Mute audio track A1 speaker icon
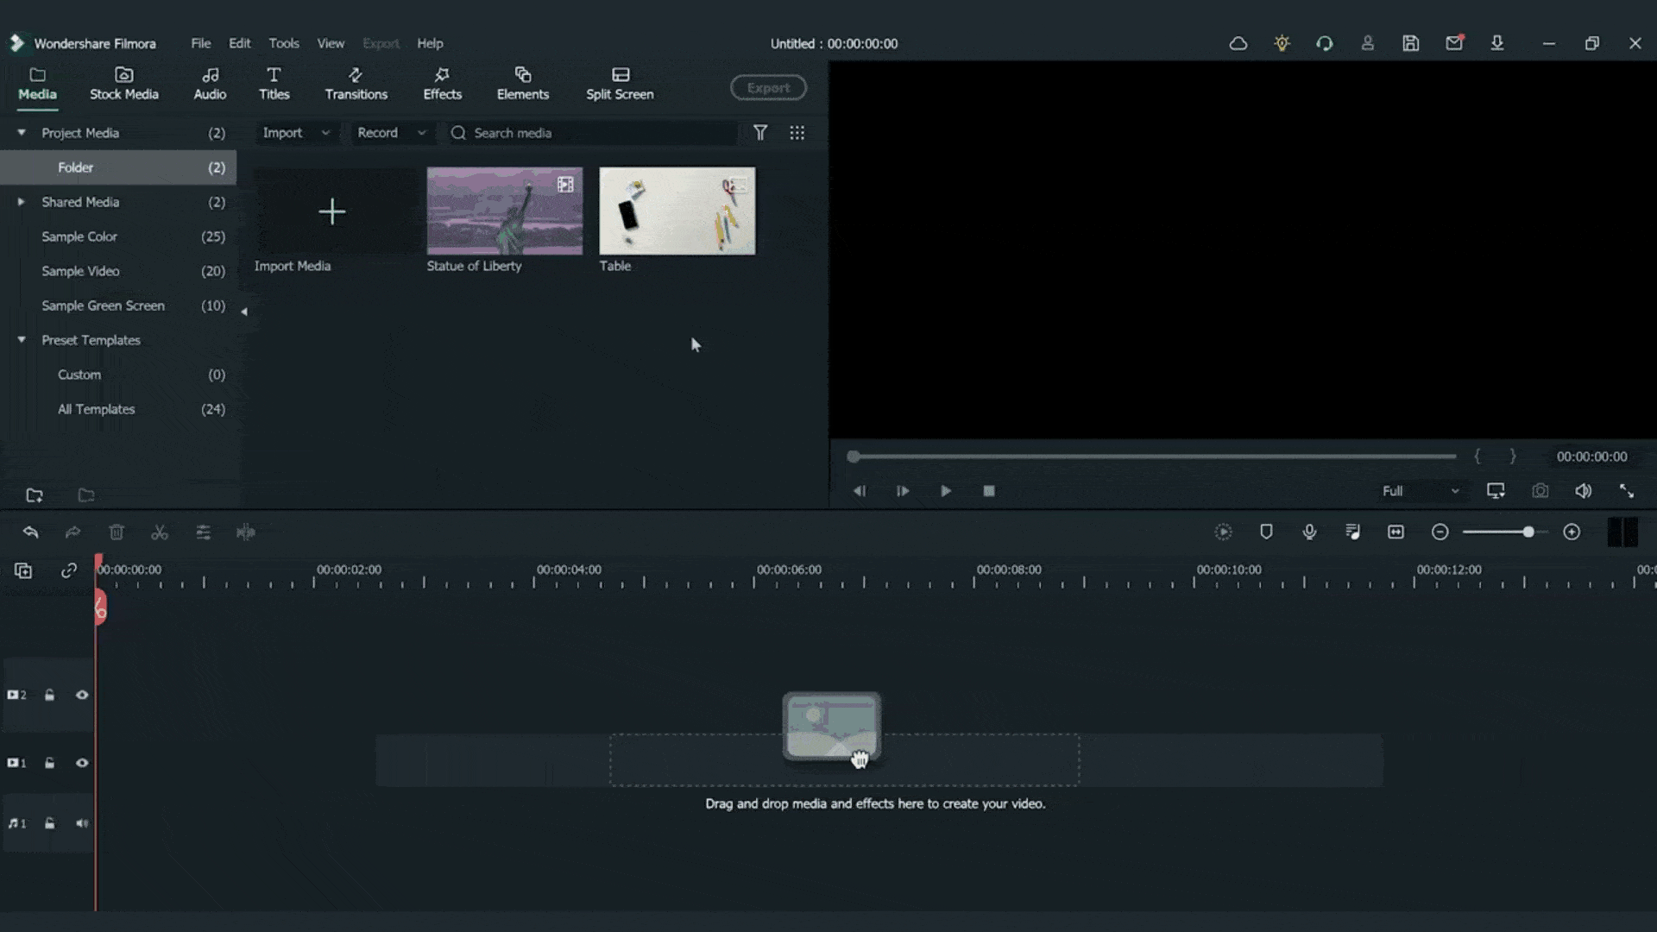This screenshot has height=932, width=1657. [x=82, y=822]
